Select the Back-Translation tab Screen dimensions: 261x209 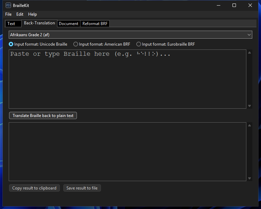pyautogui.click(x=39, y=23)
